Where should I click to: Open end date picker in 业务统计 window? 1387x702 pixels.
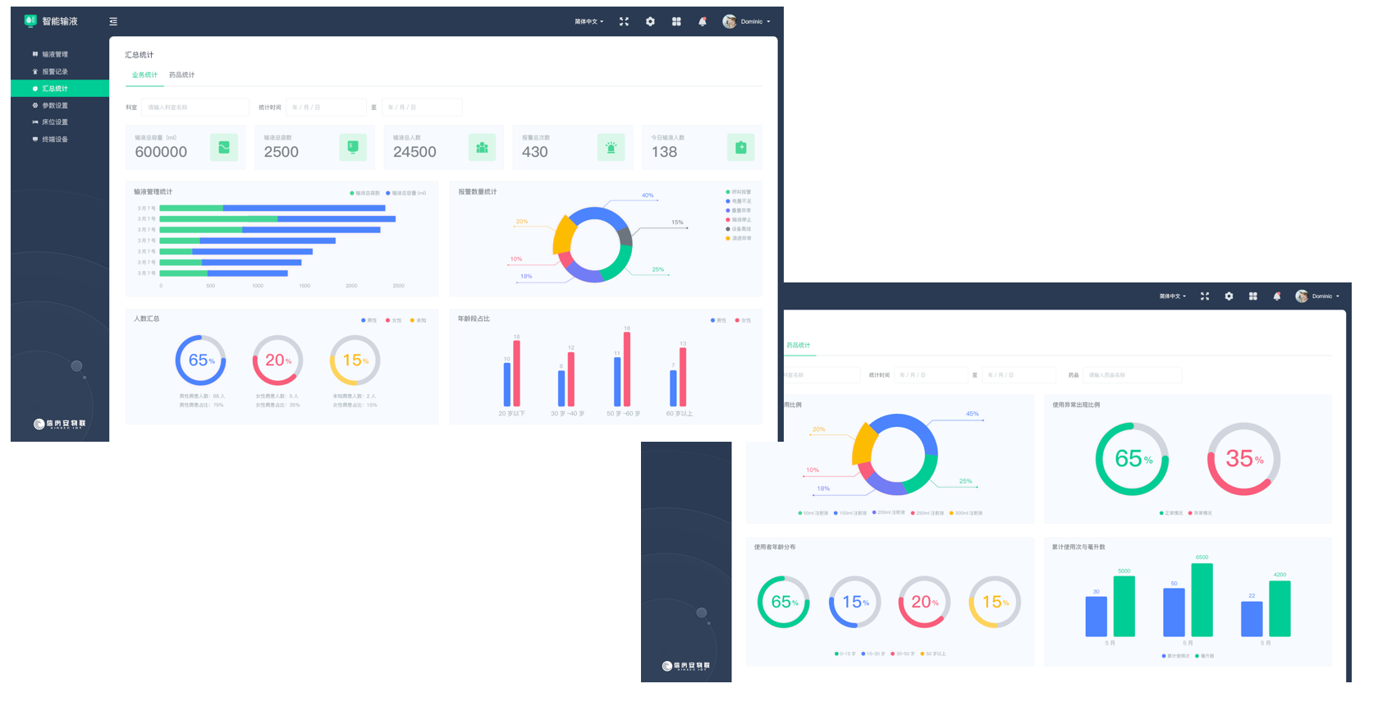tap(422, 108)
